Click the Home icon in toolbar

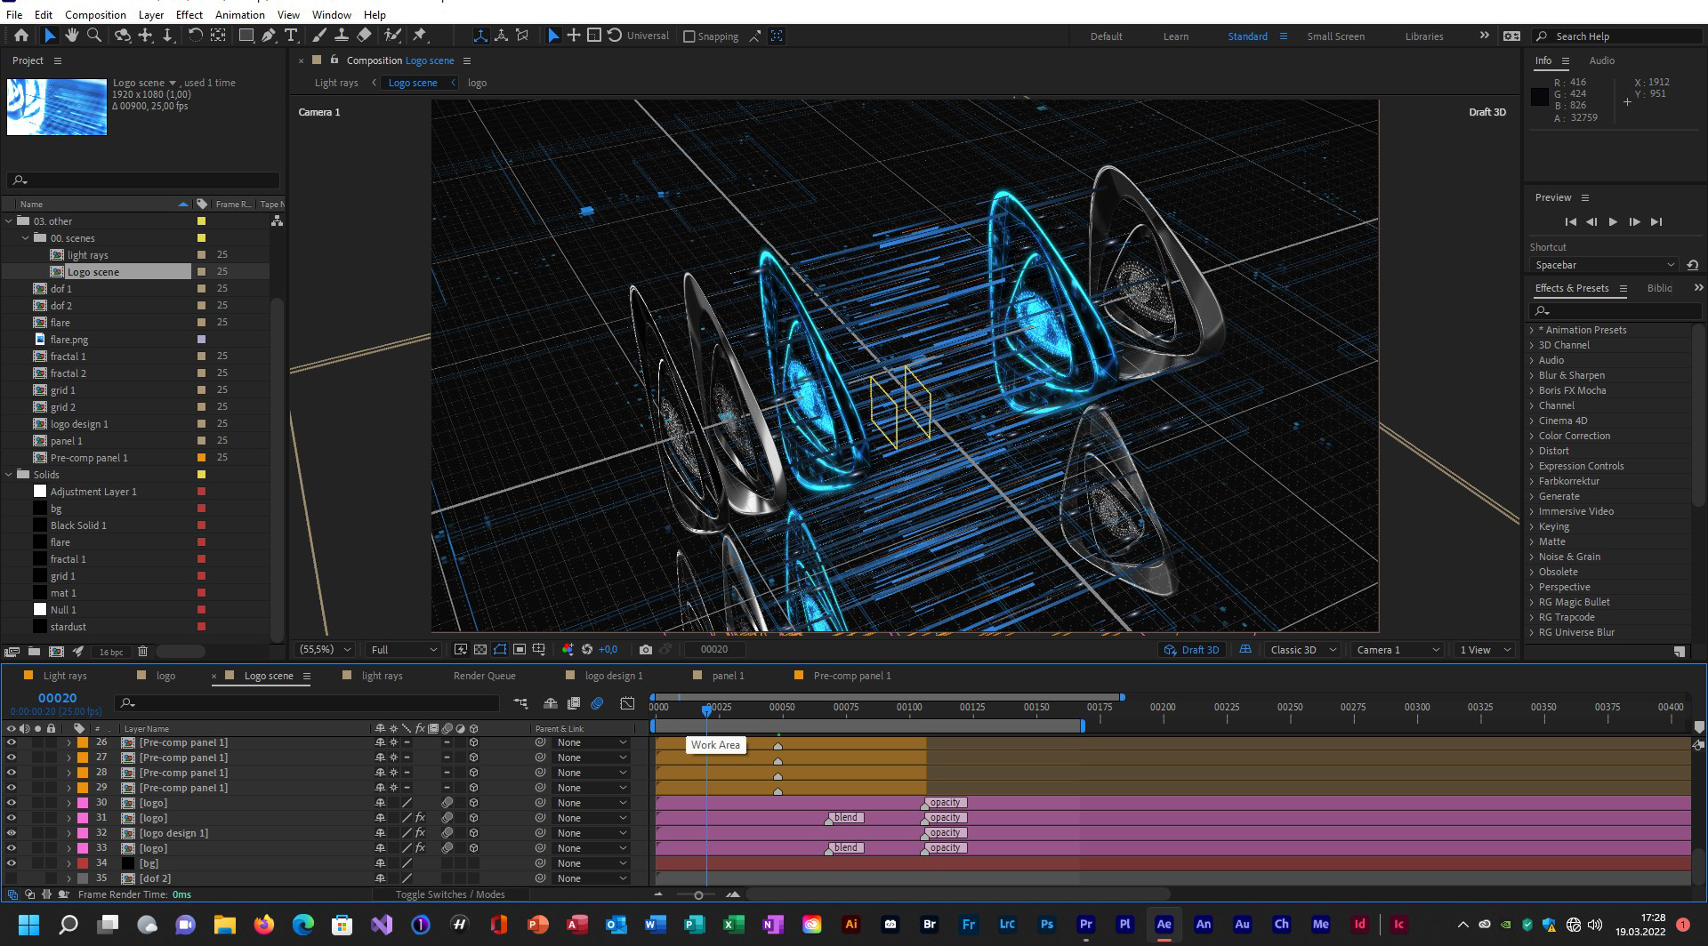(x=21, y=36)
